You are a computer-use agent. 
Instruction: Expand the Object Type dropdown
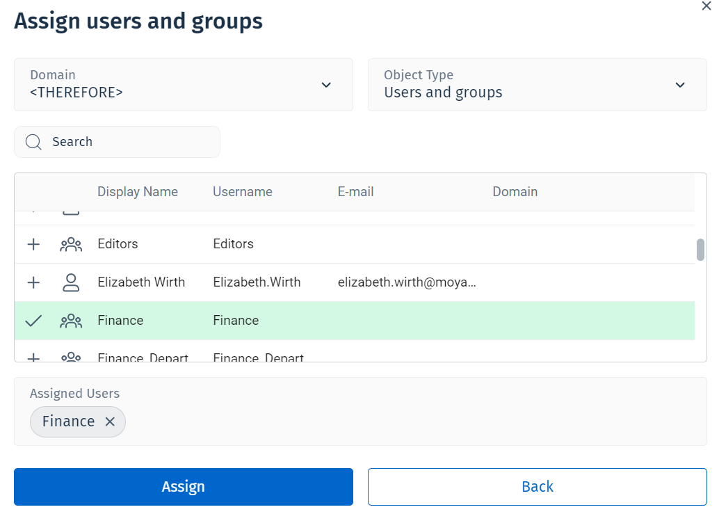point(536,85)
